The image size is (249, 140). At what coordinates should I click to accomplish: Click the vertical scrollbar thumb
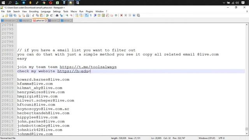coord(247,129)
